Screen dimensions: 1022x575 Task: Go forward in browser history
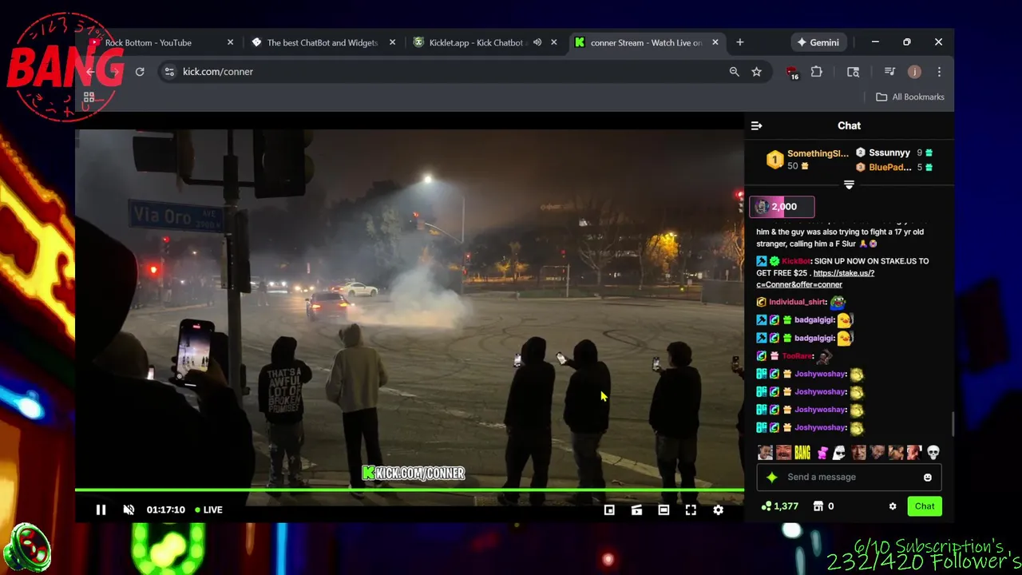click(x=115, y=72)
